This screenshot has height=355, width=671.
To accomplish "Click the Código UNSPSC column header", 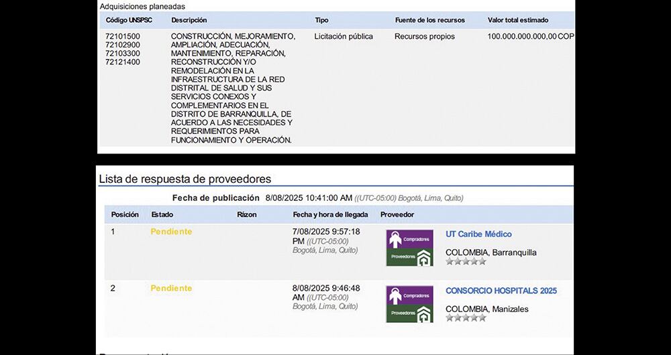I will [129, 20].
